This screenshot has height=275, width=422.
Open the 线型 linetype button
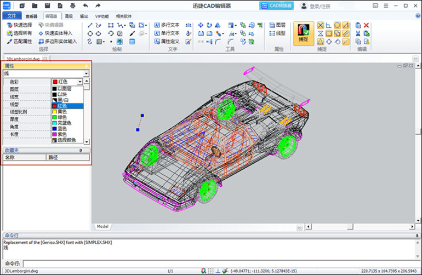277,33
